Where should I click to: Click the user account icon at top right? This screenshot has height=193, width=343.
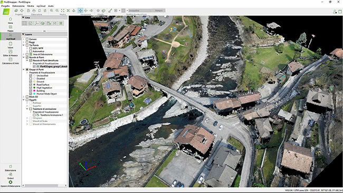(x=335, y=12)
